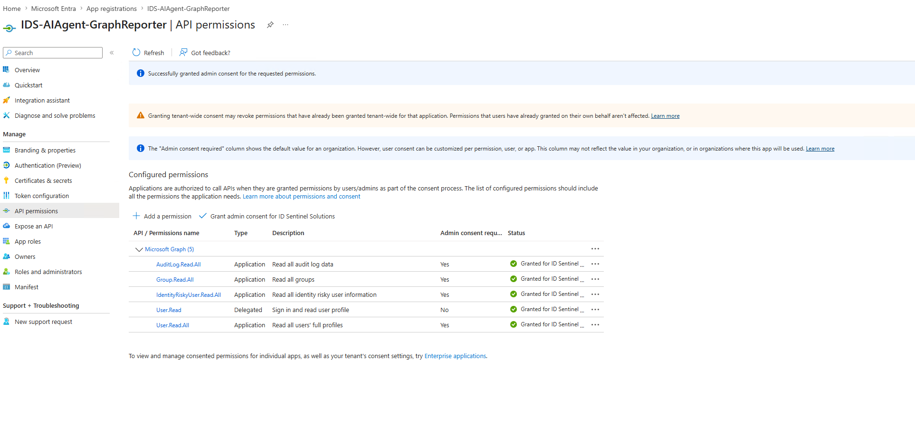Viewport: 915px width, 436px height.
Task: Click the Status column header
Action: 516,233
